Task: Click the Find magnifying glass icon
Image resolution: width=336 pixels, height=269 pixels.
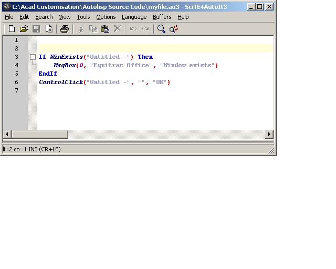Action: (161, 29)
